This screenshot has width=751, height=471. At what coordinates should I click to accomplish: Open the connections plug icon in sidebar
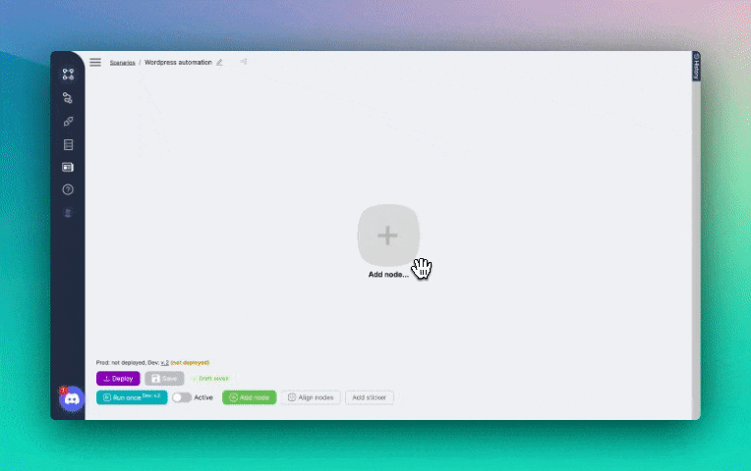[68, 122]
